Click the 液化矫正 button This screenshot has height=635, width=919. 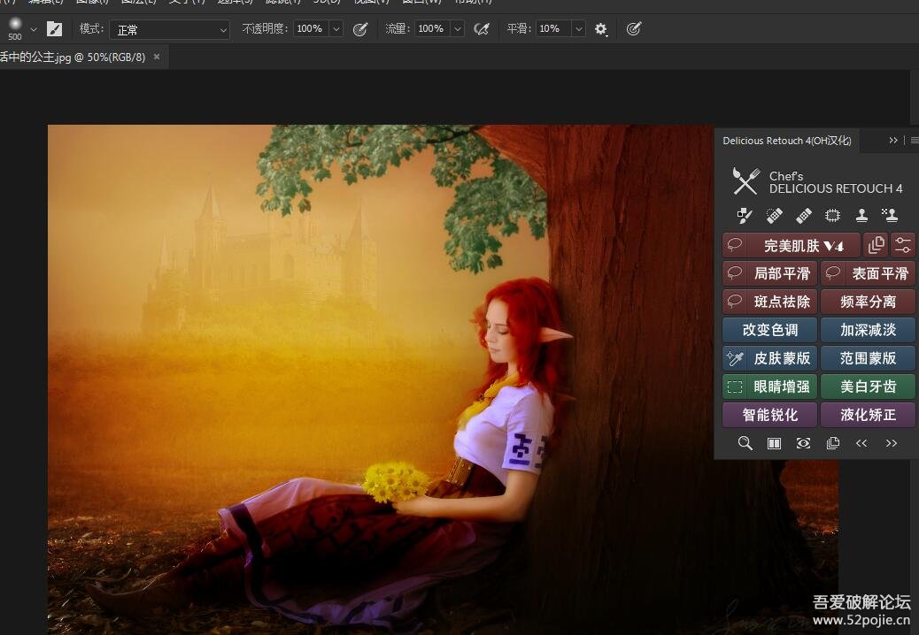point(868,415)
